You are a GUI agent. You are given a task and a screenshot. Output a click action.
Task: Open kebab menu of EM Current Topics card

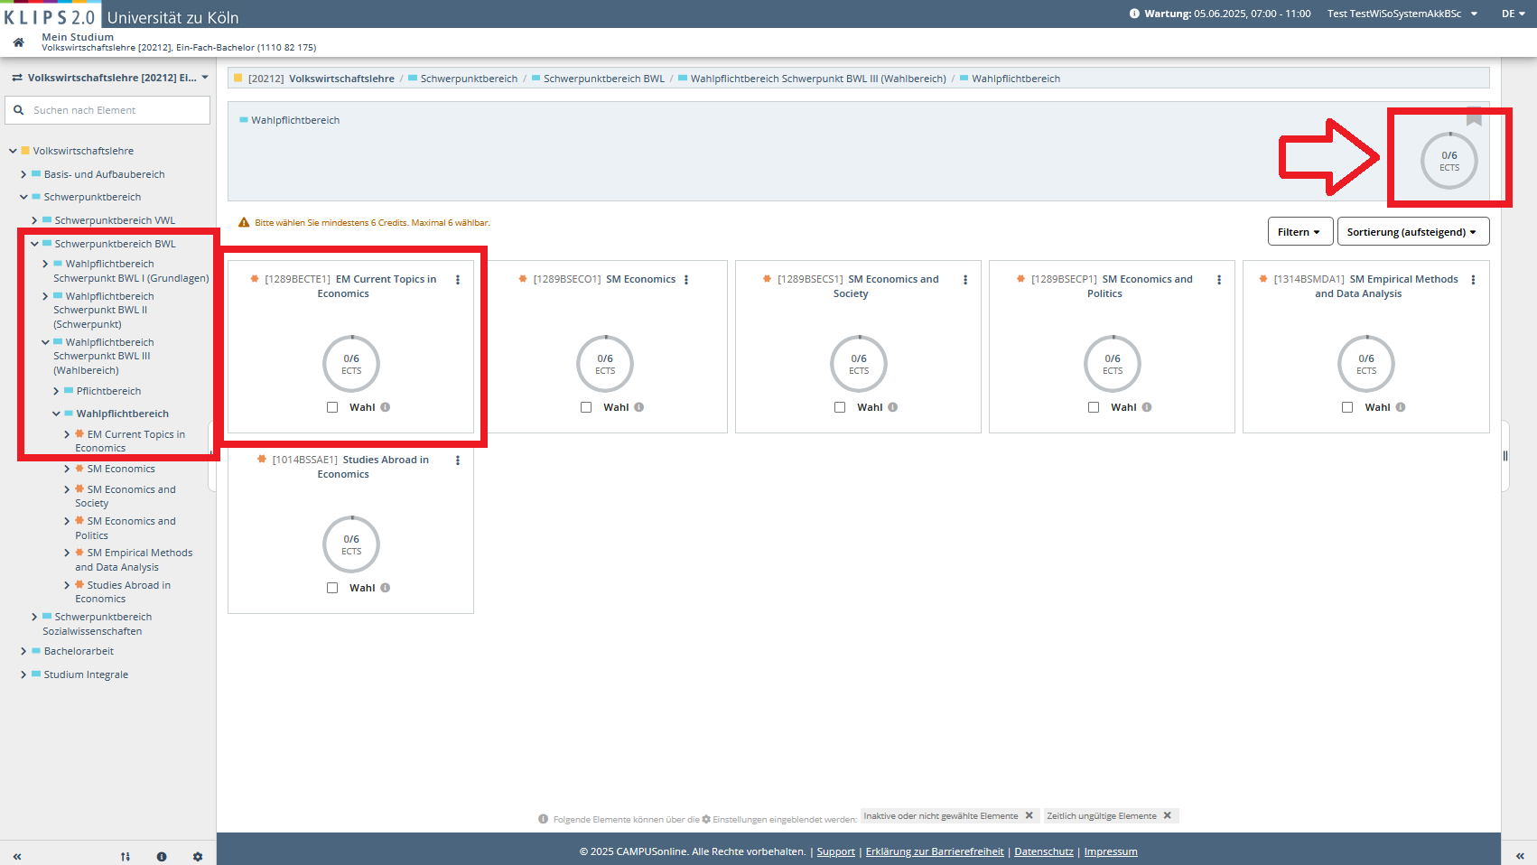458,280
